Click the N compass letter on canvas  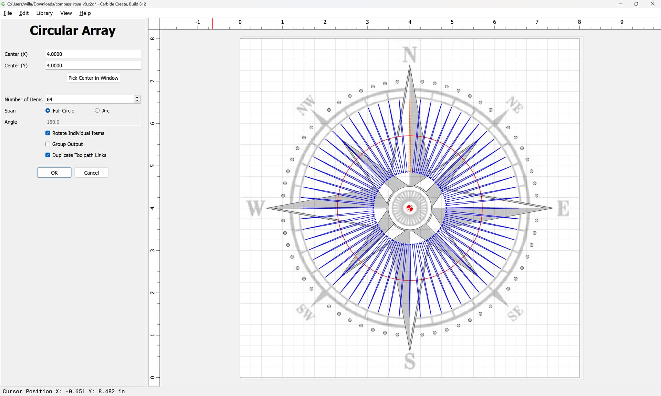pos(410,55)
